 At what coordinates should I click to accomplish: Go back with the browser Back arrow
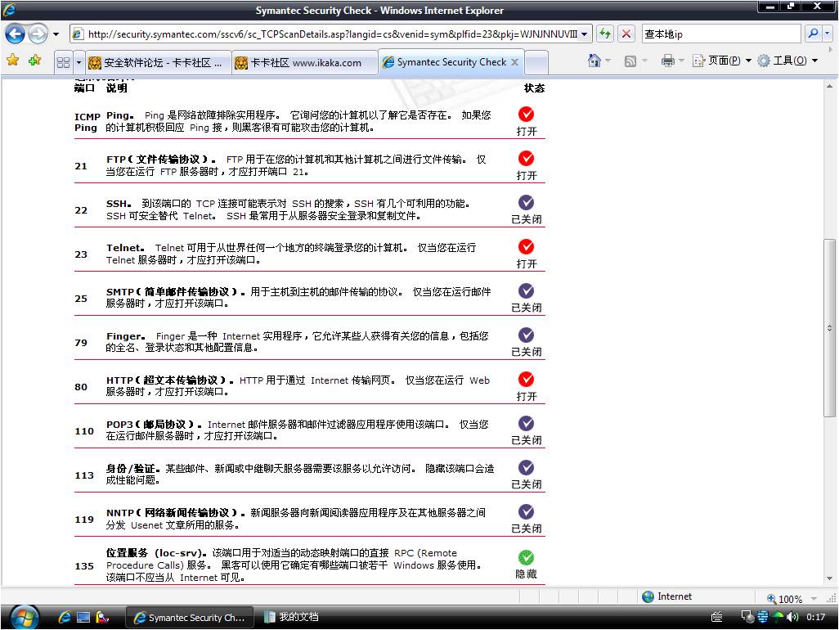tap(15, 34)
